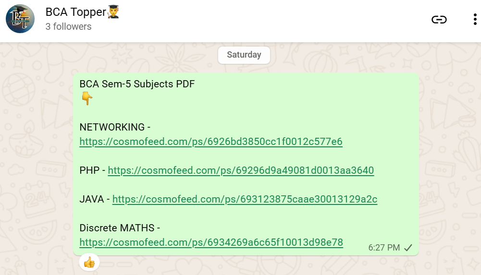Click the 'PHP -' label in message
This screenshot has height=275, width=481.
[92, 170]
